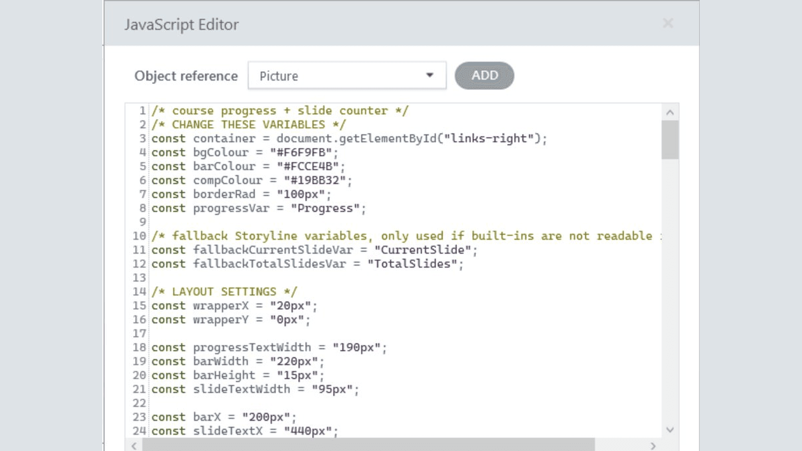Click the LAYOUT SETTINGS comment
Screen dimensions: 802x451
225,291
